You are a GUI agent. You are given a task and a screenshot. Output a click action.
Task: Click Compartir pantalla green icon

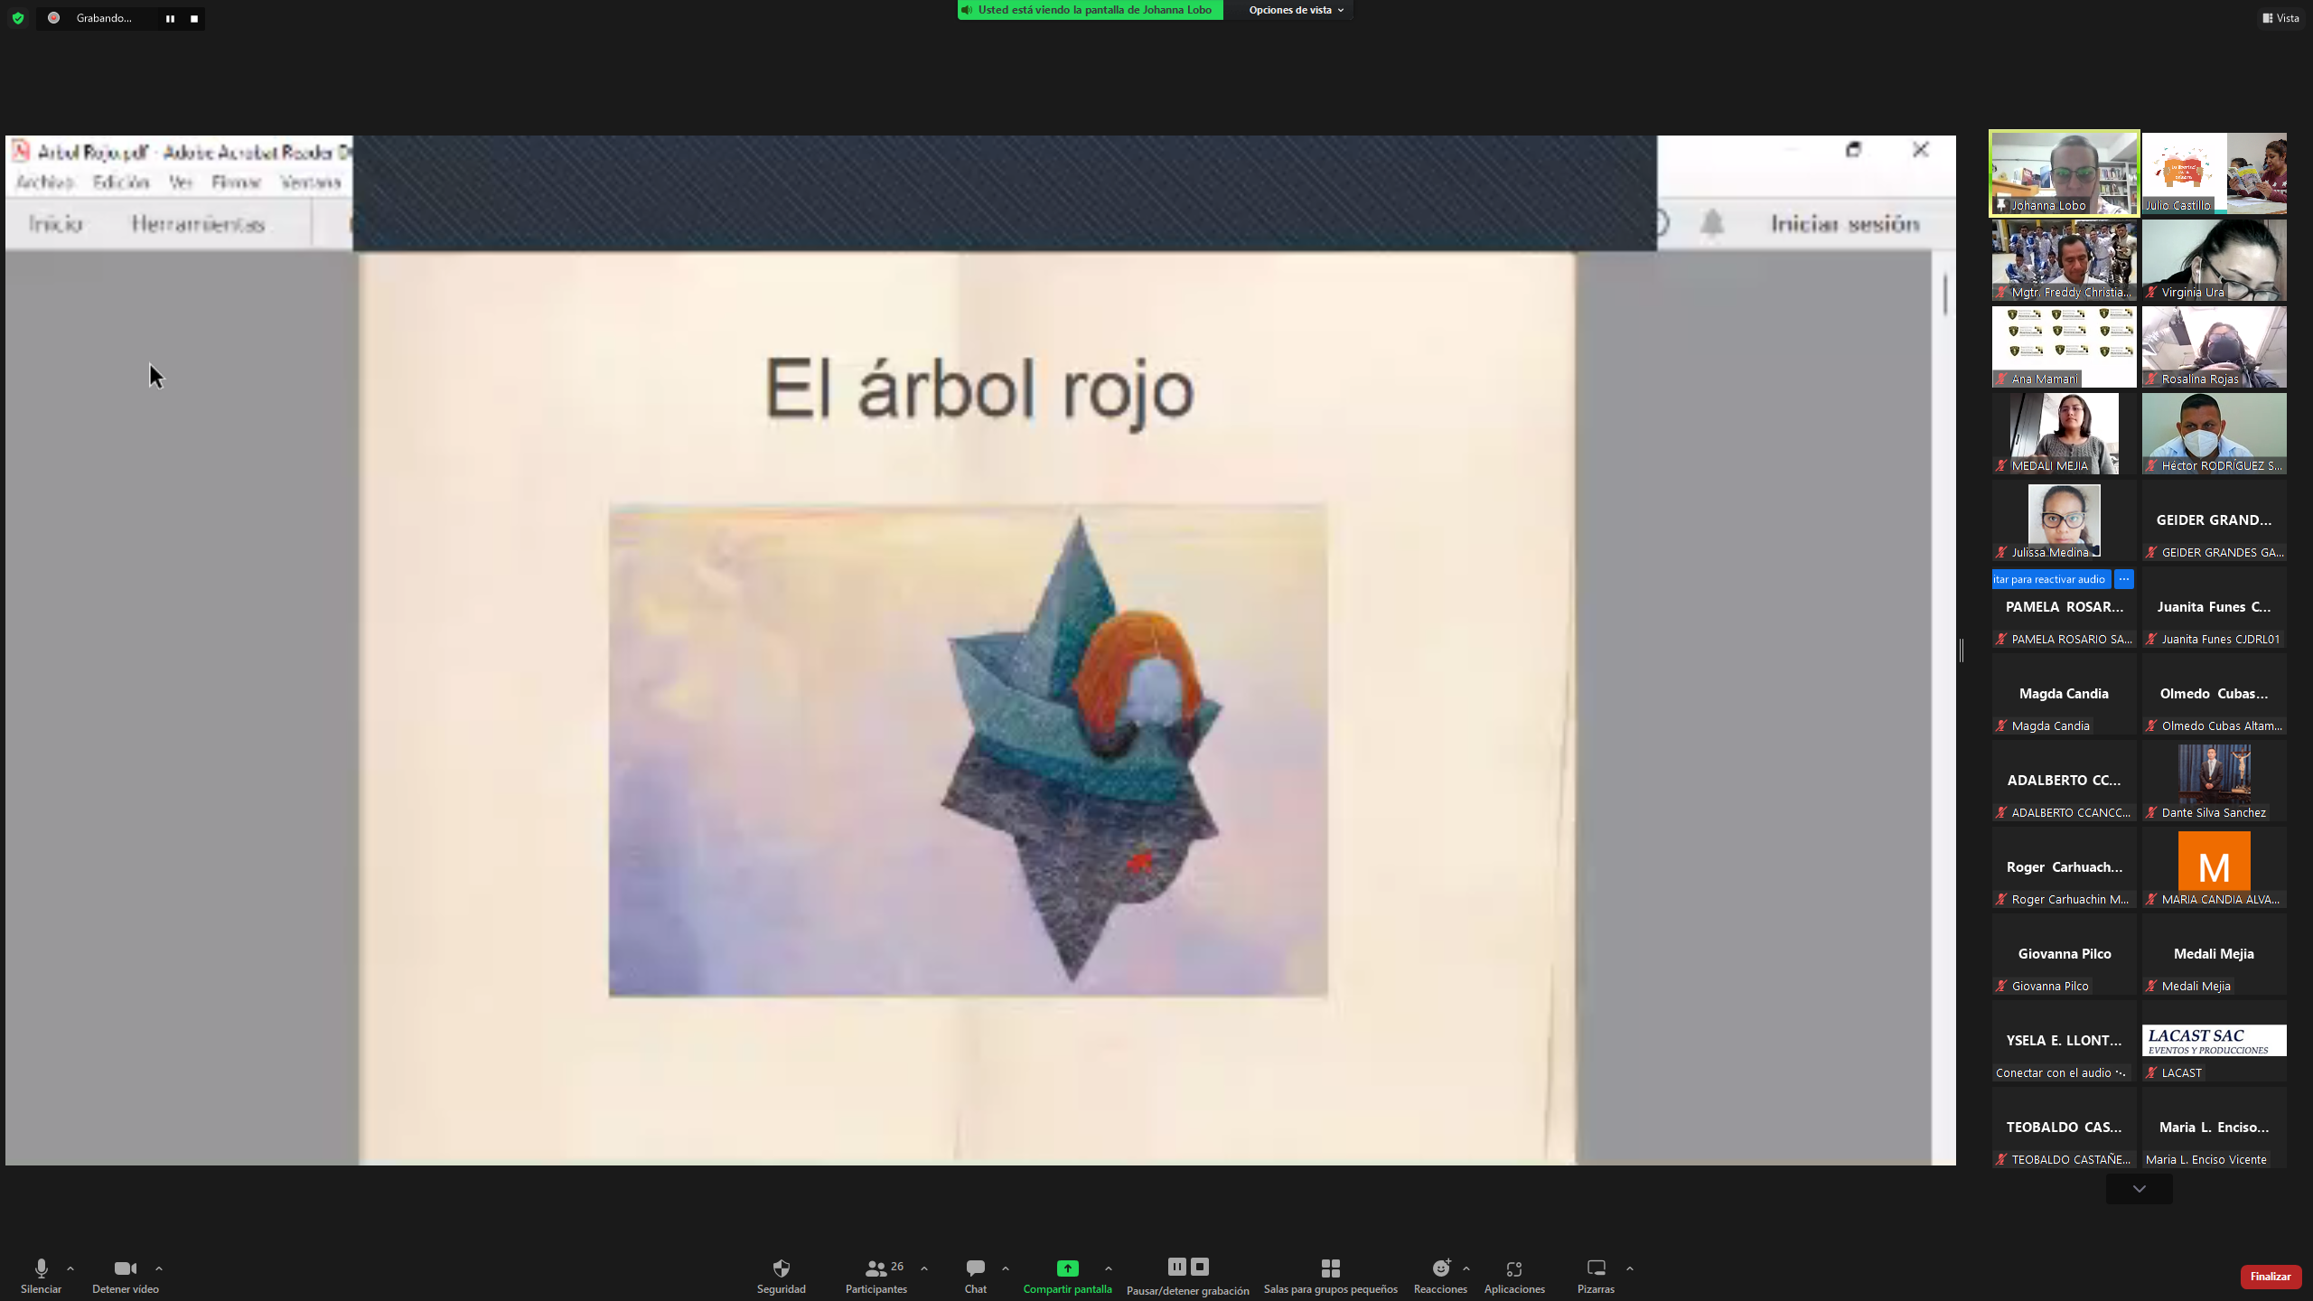coord(1067,1268)
